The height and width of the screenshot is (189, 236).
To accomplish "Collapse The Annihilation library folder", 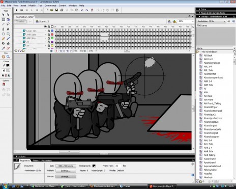I will click(198, 51).
